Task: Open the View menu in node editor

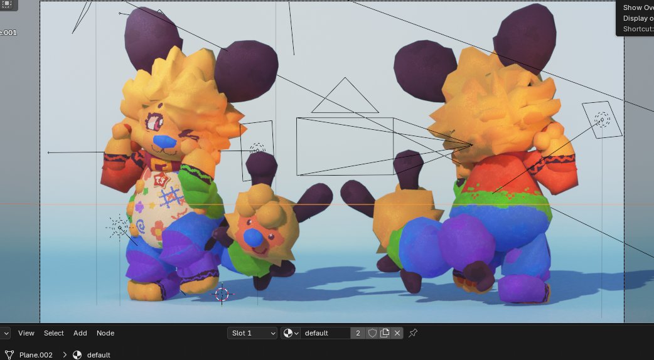Action: tap(26, 333)
